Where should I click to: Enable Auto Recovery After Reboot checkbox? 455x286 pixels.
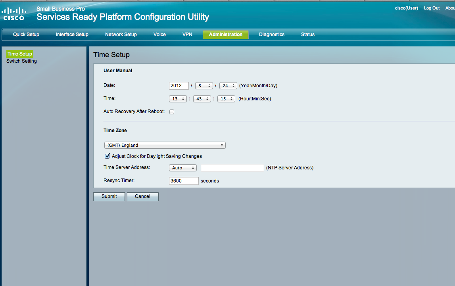pyautogui.click(x=172, y=112)
